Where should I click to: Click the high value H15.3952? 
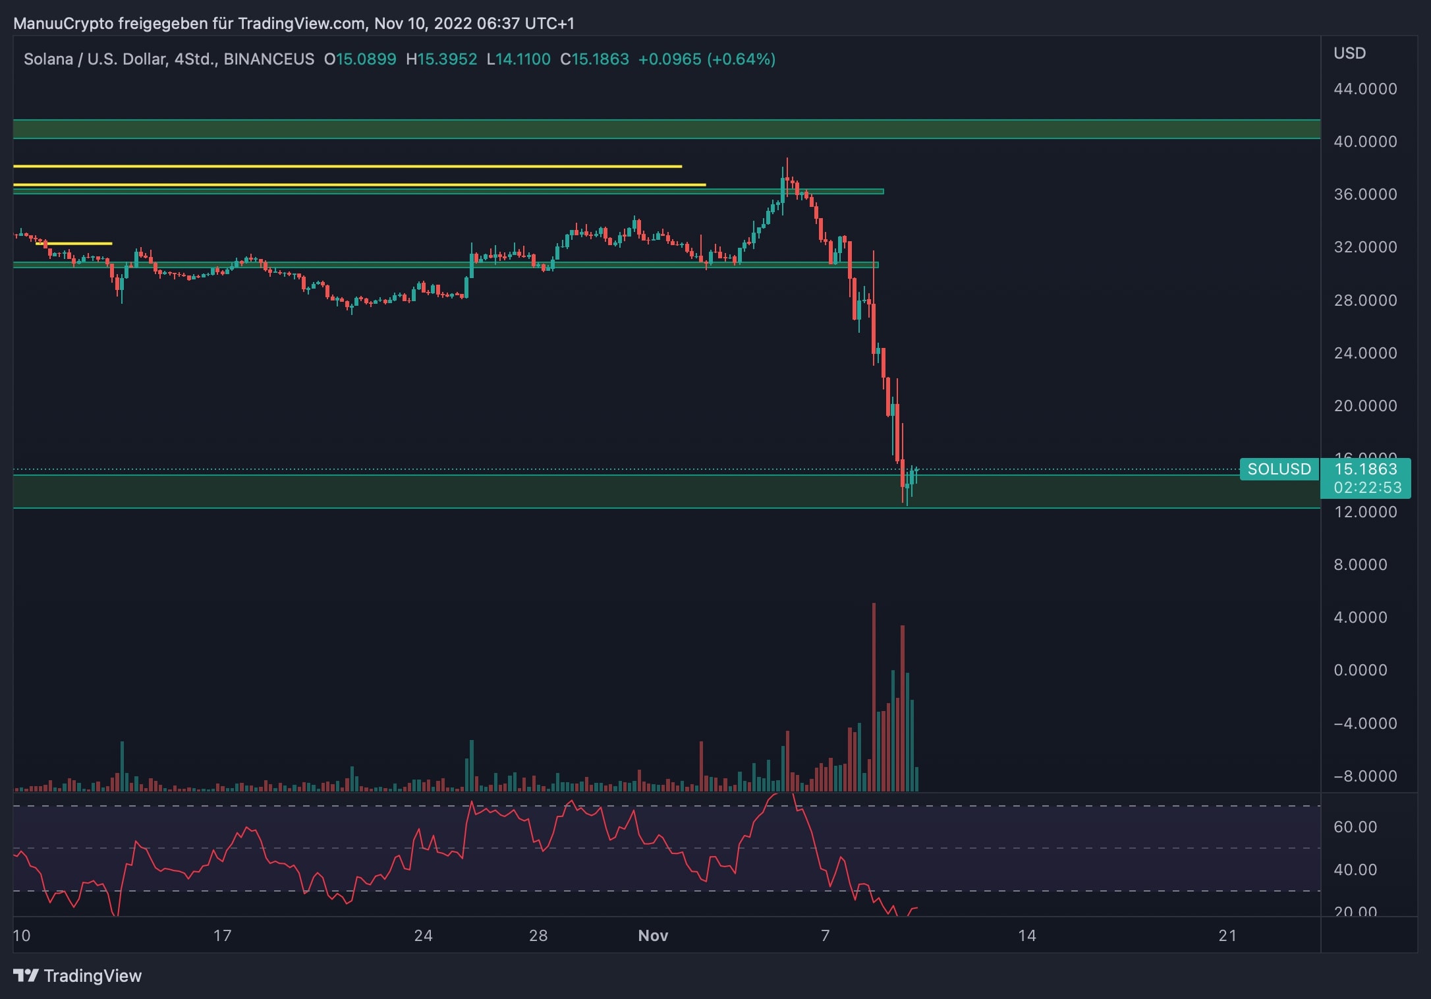click(x=441, y=59)
